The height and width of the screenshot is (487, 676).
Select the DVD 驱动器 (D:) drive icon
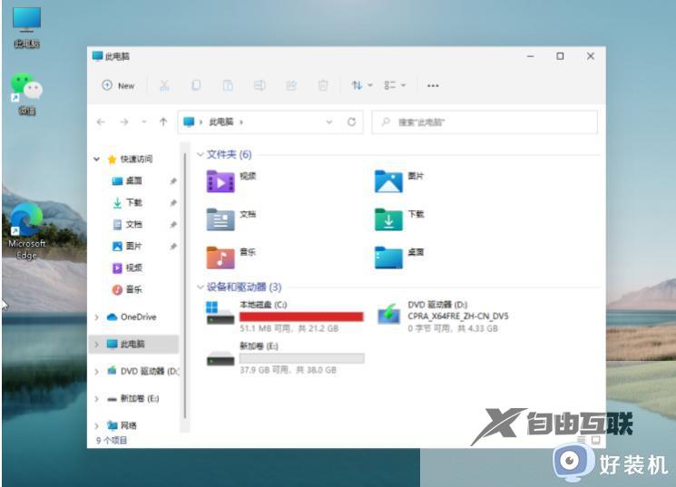tap(388, 314)
